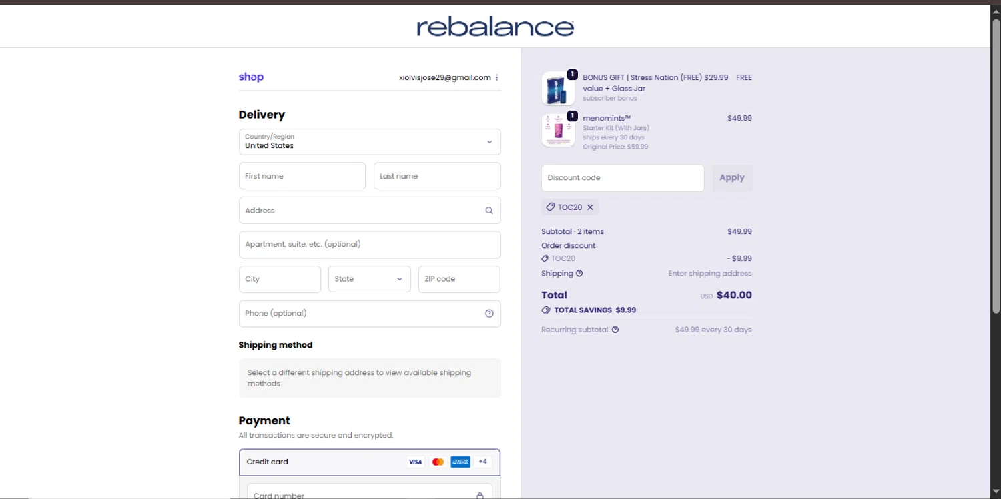Screen dimensions: 1001x499
Task: Click the address search magnifier icon
Action: point(489,211)
